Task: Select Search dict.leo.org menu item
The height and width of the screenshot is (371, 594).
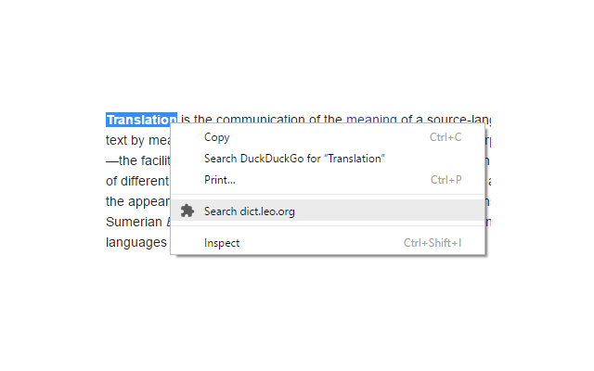Action: click(328, 211)
